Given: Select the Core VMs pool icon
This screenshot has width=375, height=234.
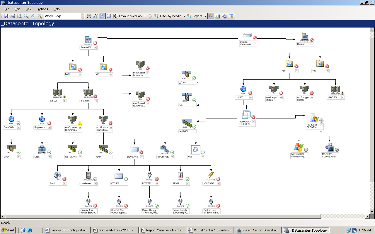Looking at the screenshot, I should (x=11, y=120).
